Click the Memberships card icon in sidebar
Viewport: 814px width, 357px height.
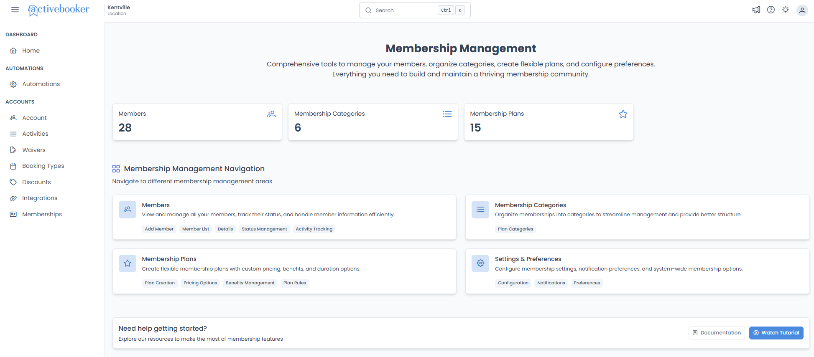tap(13, 214)
